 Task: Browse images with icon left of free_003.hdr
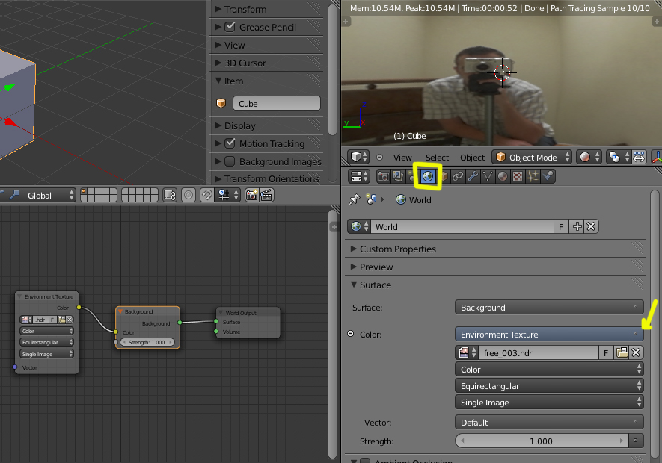point(467,352)
